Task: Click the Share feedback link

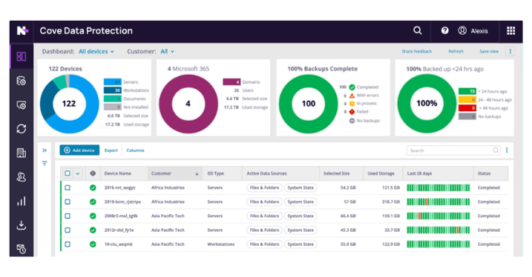Action: 417,51
